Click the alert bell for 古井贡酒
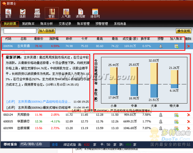The image size is (193, 153). [161, 46]
